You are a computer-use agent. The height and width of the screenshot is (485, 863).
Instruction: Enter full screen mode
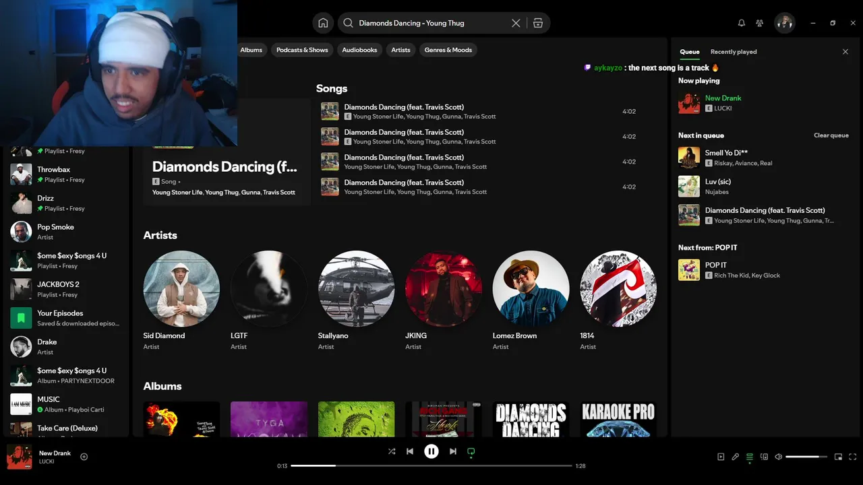click(x=853, y=457)
